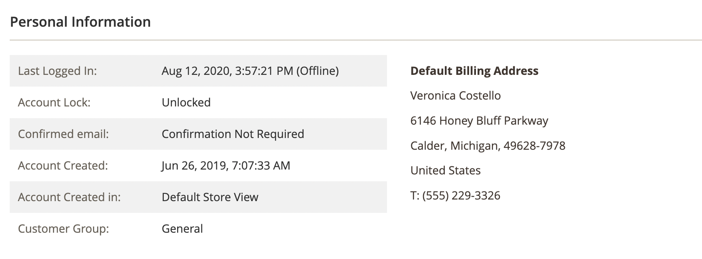Click the Account Created label
702x259 pixels.
point(63,166)
